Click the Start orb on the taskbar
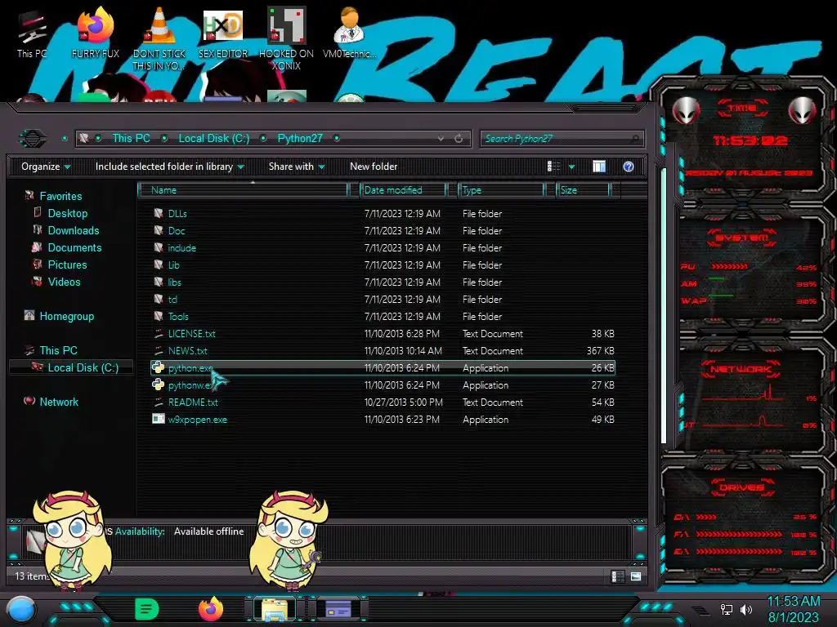 tap(21, 609)
